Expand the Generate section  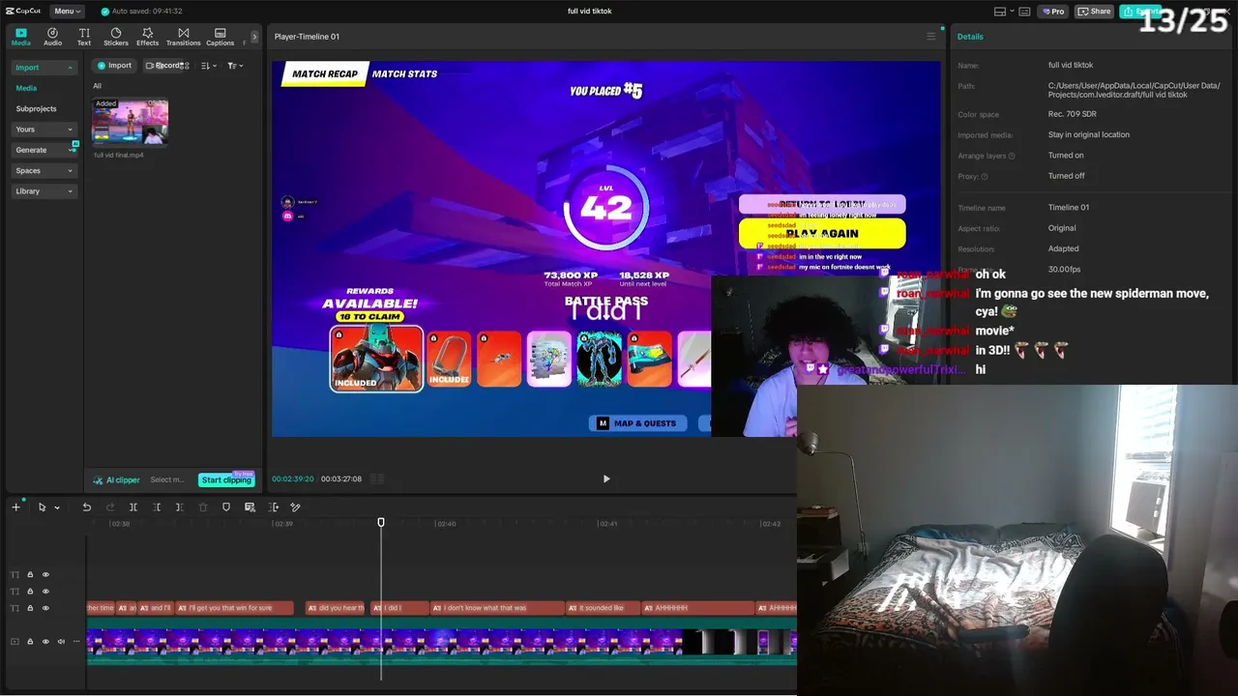pos(44,150)
